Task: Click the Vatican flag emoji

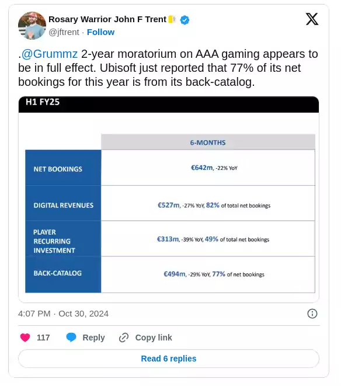Action: pos(172,19)
